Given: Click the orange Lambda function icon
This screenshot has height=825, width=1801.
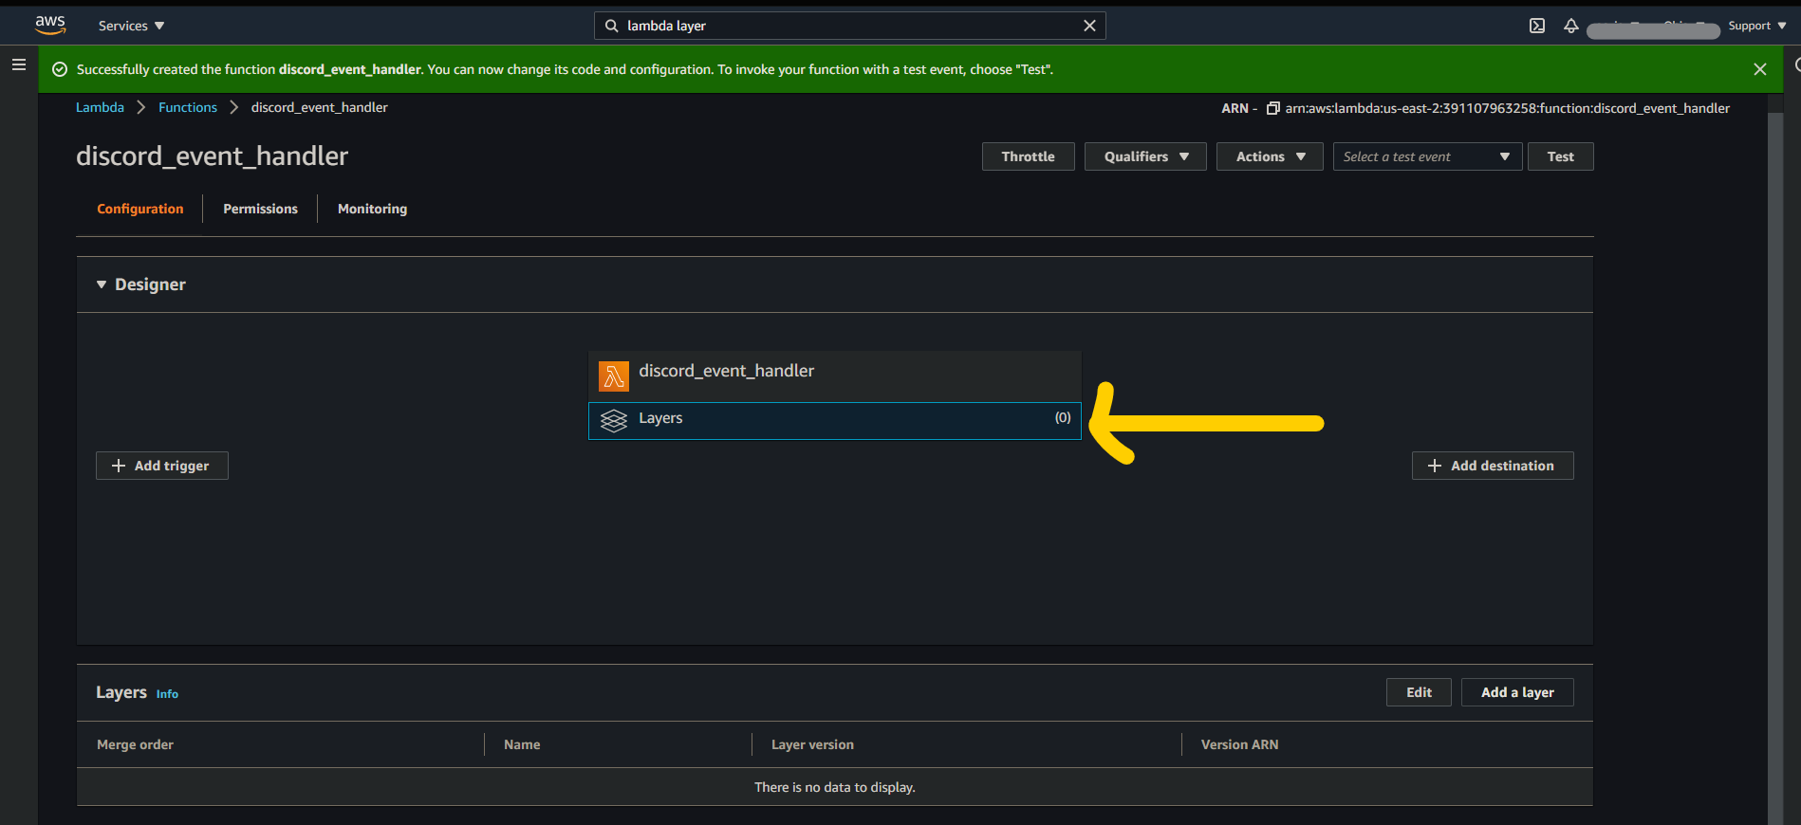Looking at the screenshot, I should tap(614, 376).
